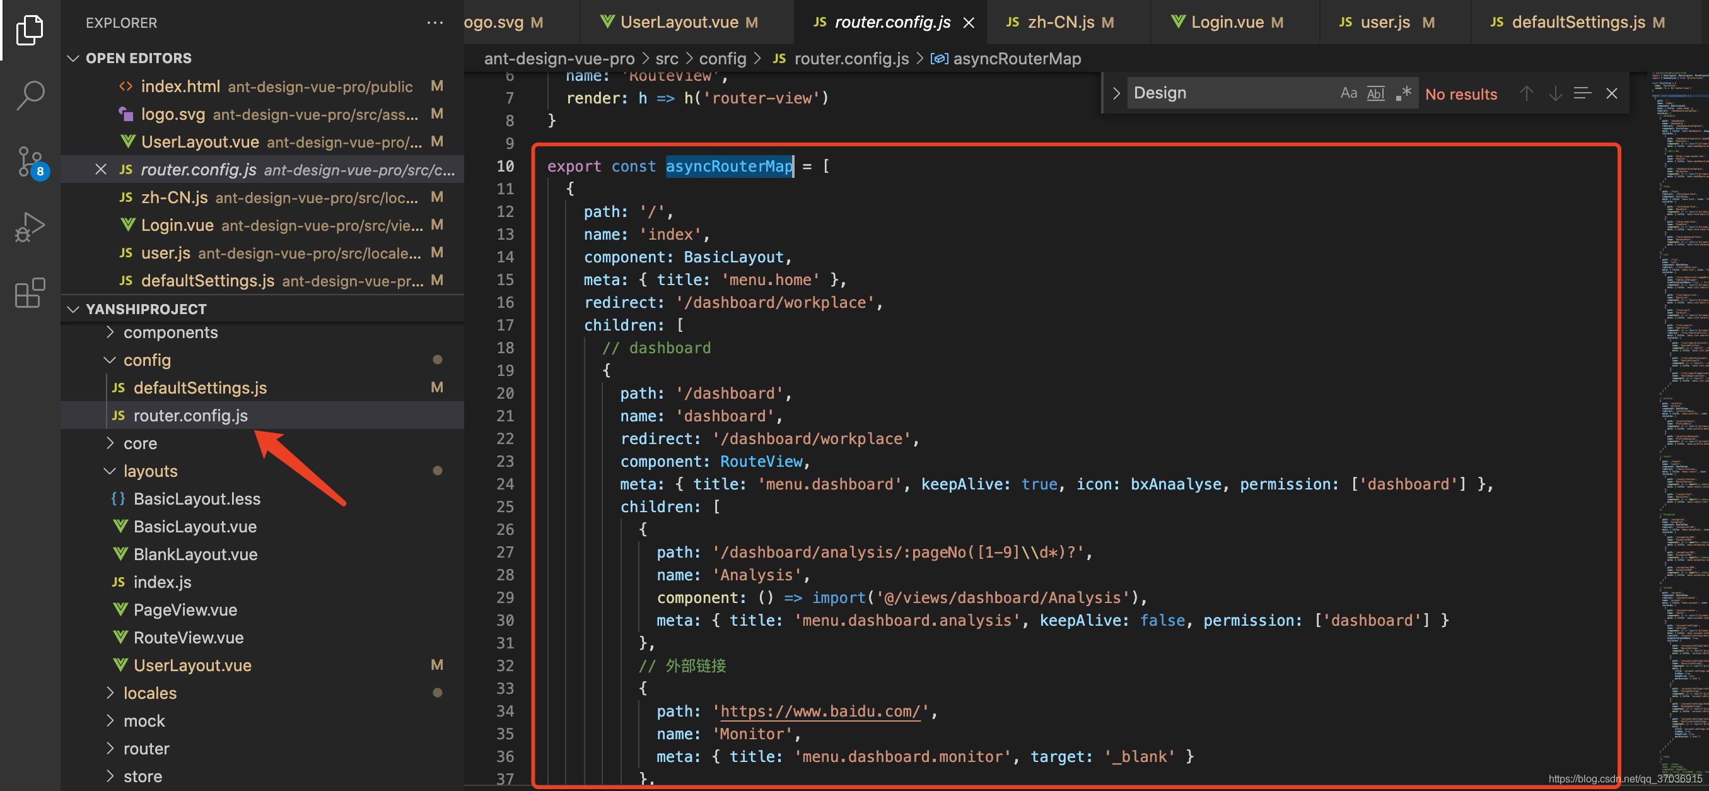
Task: Open the Search view in activity bar
Action: [x=29, y=95]
